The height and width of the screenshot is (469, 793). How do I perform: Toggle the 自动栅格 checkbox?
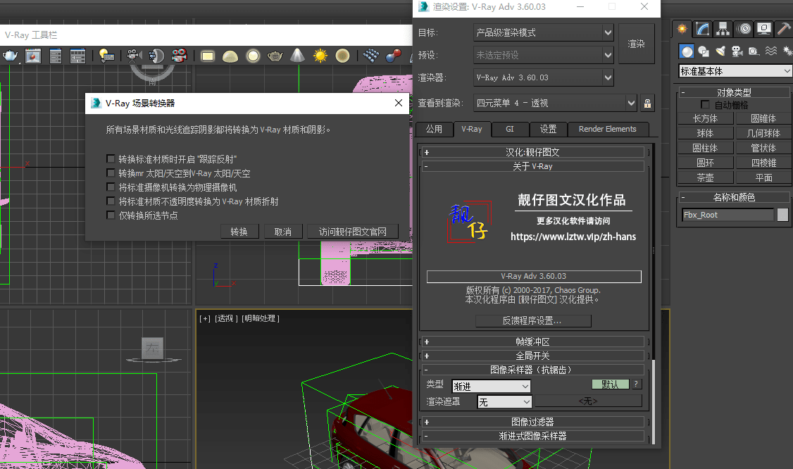[705, 105]
